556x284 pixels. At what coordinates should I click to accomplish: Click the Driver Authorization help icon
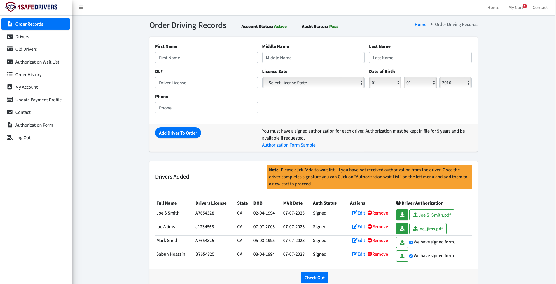pyautogui.click(x=398, y=203)
